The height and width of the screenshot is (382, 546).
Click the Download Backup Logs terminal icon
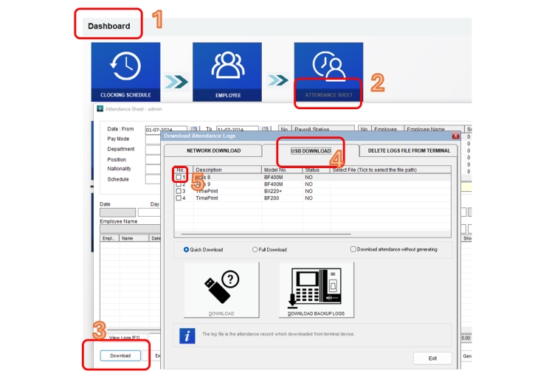[317, 290]
